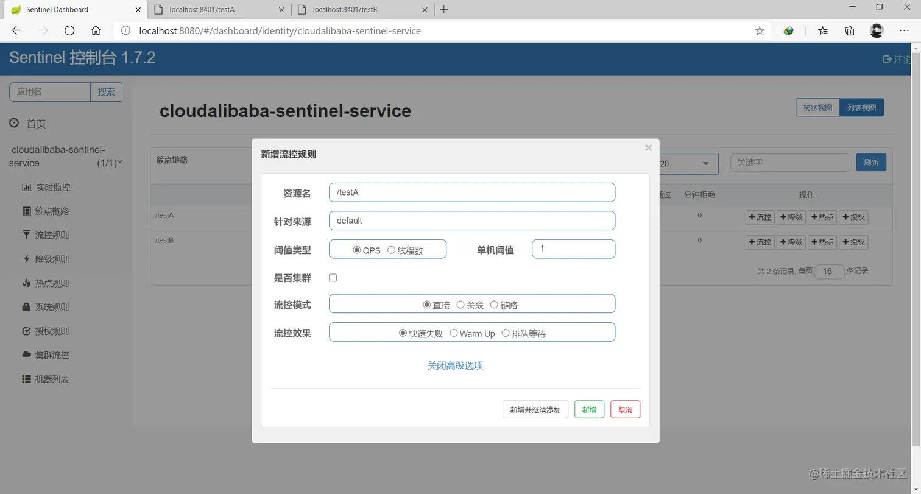Focus the 应用名 search field
The image size is (921, 494).
[x=50, y=92]
